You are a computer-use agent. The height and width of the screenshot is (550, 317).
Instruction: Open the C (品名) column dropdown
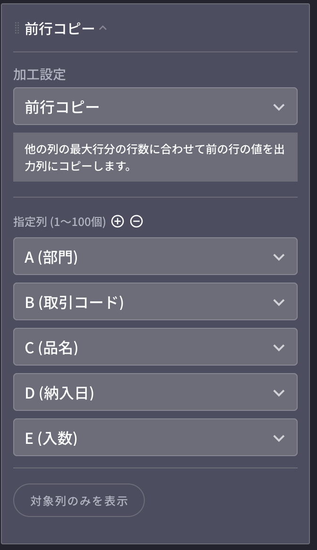pyautogui.click(x=155, y=347)
